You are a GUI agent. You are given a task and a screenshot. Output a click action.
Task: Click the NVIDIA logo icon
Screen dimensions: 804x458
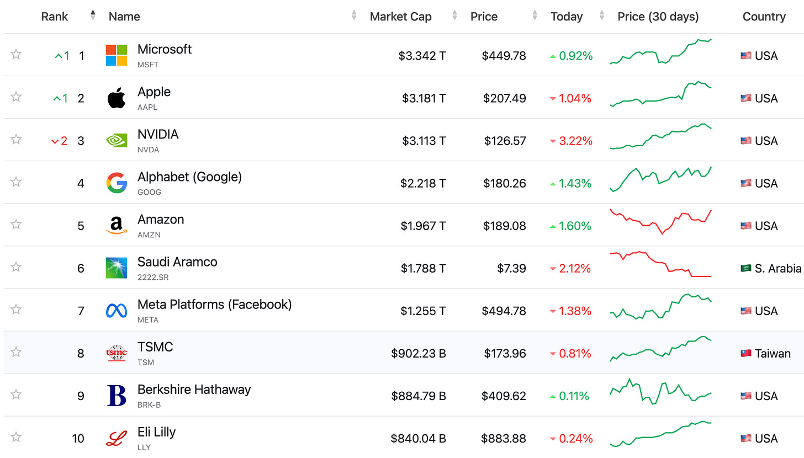[117, 140]
